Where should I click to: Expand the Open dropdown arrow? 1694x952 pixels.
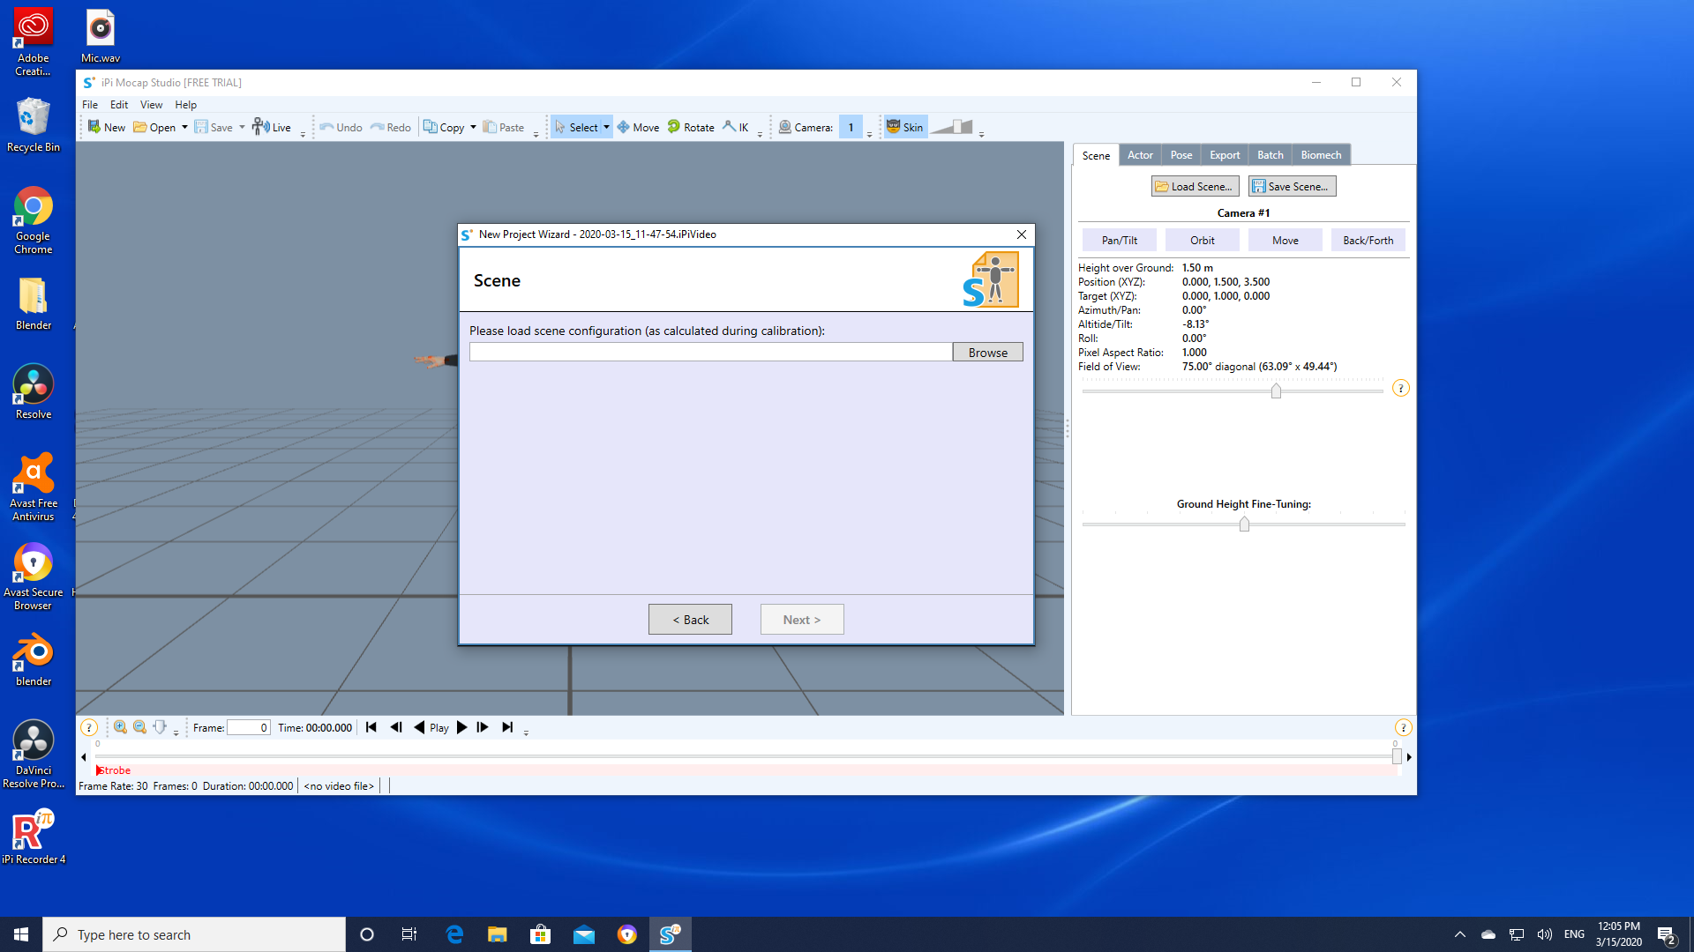tap(184, 127)
